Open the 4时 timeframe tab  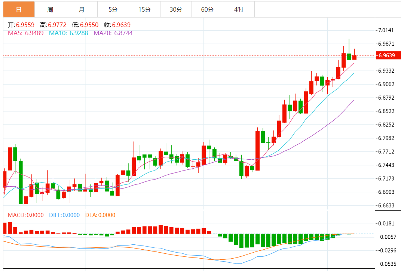point(239,9)
